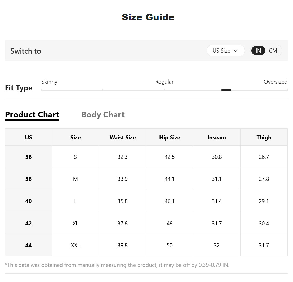Click the US column header
The image size is (293, 282).
pyautogui.click(x=28, y=137)
